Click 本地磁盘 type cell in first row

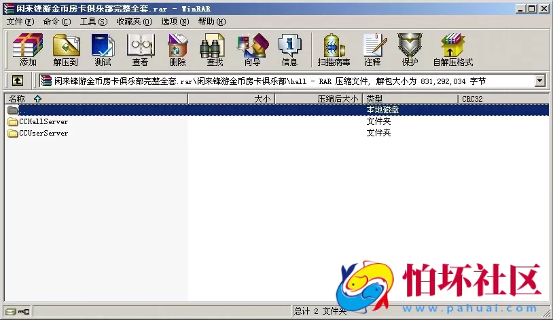point(382,110)
